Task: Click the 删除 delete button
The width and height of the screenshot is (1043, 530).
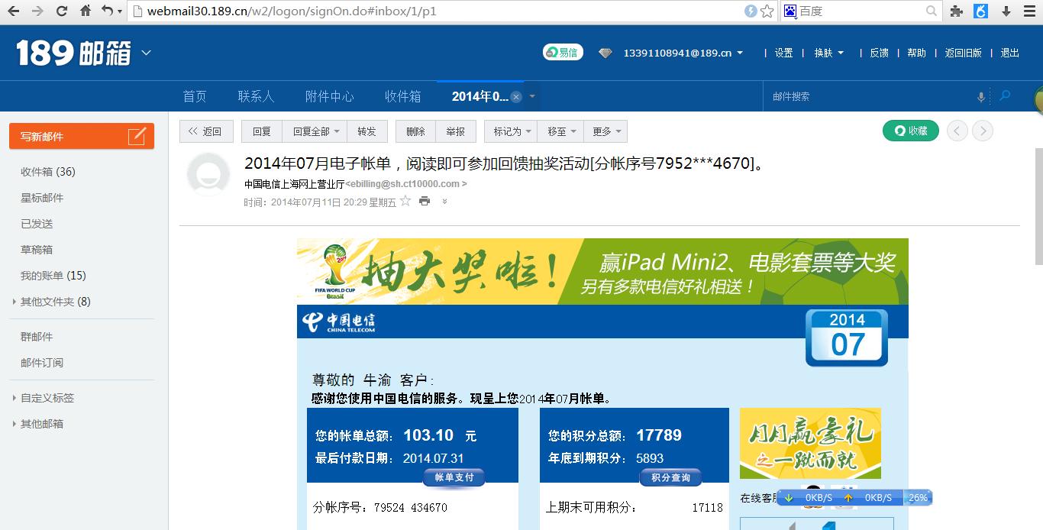Action: tap(415, 131)
